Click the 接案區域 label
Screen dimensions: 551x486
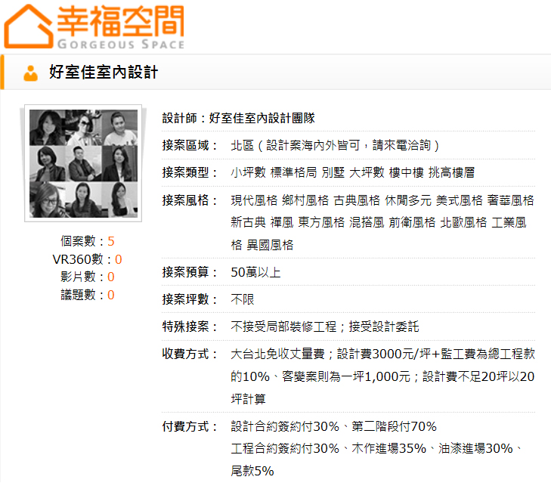(190, 145)
